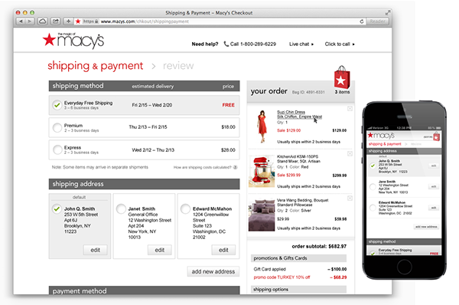The image size is (459, 305).
Task: Click the reload icon in address bar
Action: tap(362, 21)
